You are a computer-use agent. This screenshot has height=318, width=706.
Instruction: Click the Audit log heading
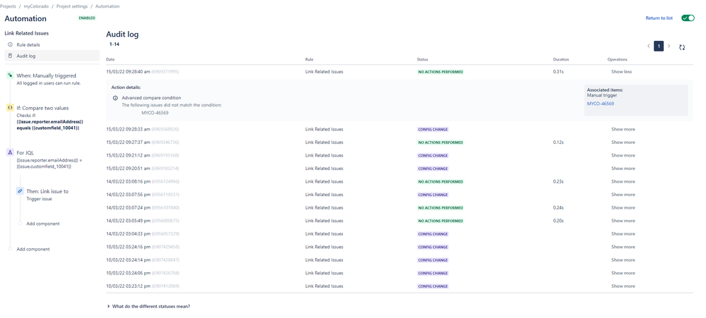click(x=122, y=34)
